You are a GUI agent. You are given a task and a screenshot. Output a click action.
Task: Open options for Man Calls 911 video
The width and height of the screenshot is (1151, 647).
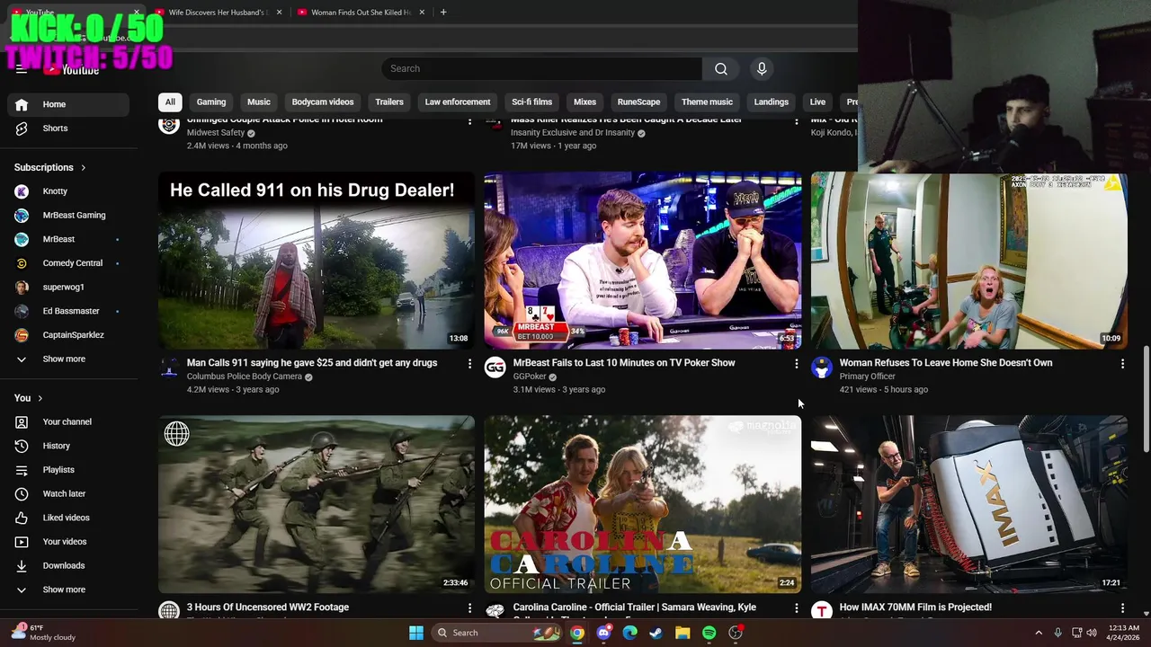tap(469, 364)
